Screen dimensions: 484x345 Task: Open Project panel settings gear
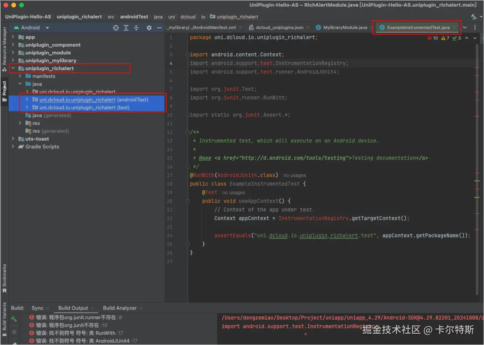click(x=149, y=28)
